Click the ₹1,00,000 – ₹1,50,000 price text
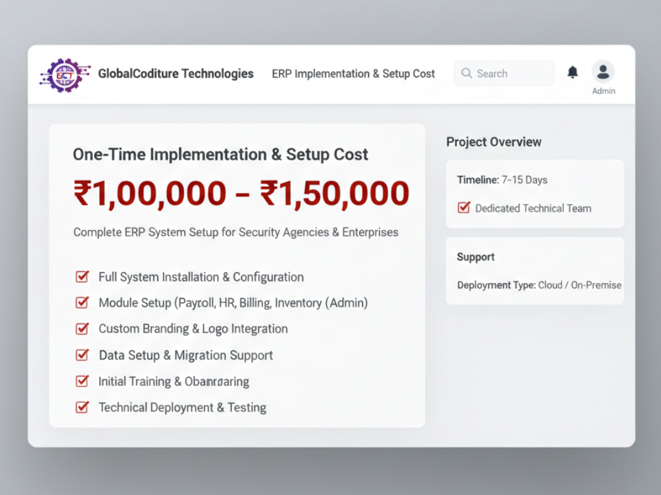 coord(241,193)
